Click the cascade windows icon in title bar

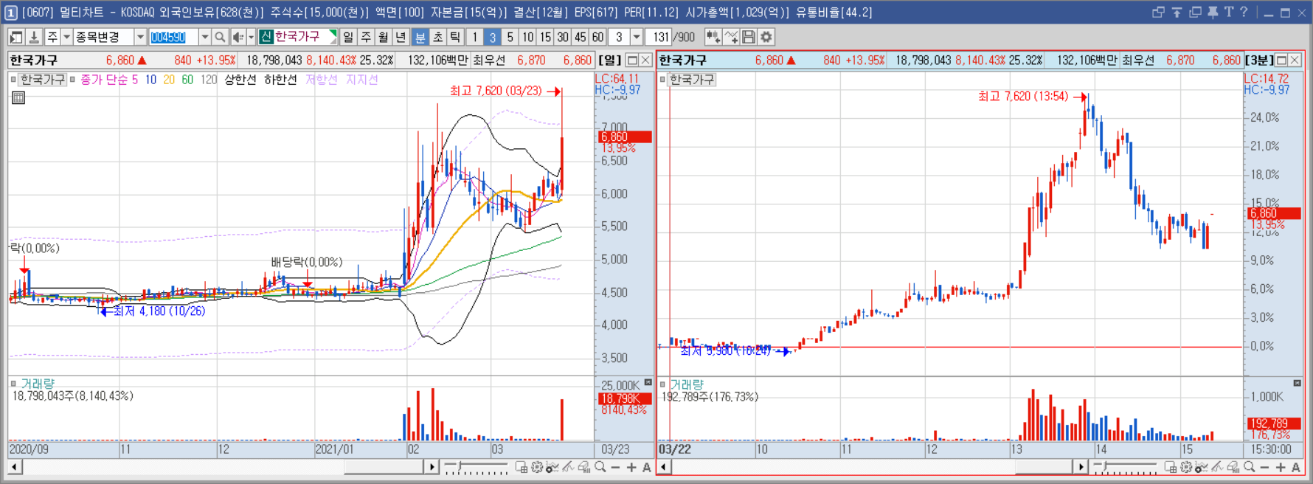(1158, 12)
